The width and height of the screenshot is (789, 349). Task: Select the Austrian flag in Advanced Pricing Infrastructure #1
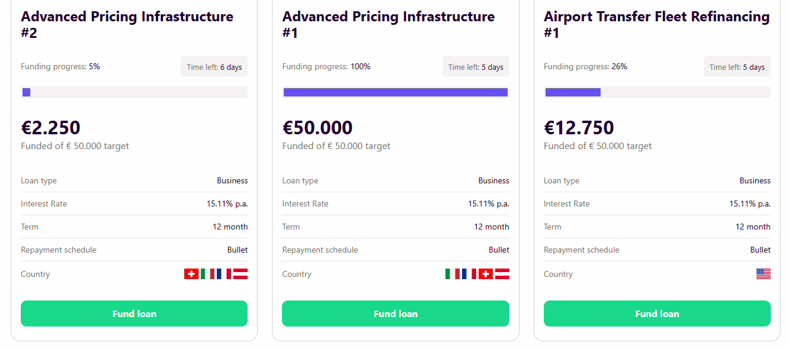click(502, 274)
